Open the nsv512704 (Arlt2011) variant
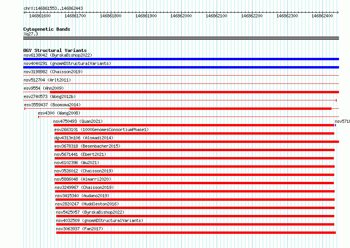The image size is (350, 248). coord(47,80)
